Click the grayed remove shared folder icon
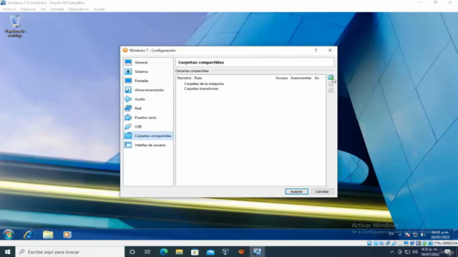The image size is (458, 257). (331, 90)
